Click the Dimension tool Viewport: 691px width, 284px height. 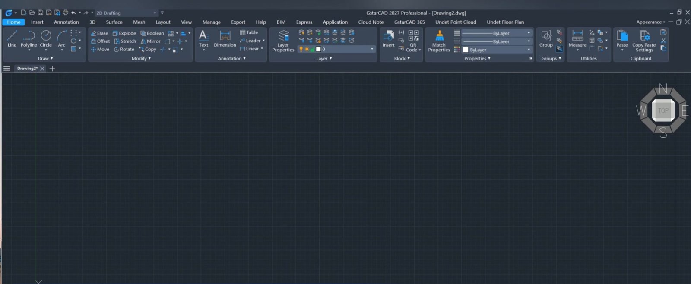click(225, 39)
